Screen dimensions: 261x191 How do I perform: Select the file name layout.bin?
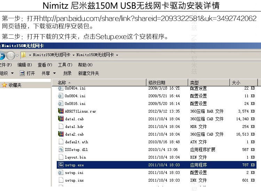click(x=76, y=157)
